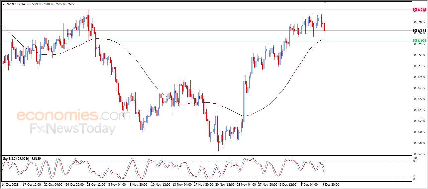
Task: Select the green 0.57504 price label
Action: click(419, 41)
